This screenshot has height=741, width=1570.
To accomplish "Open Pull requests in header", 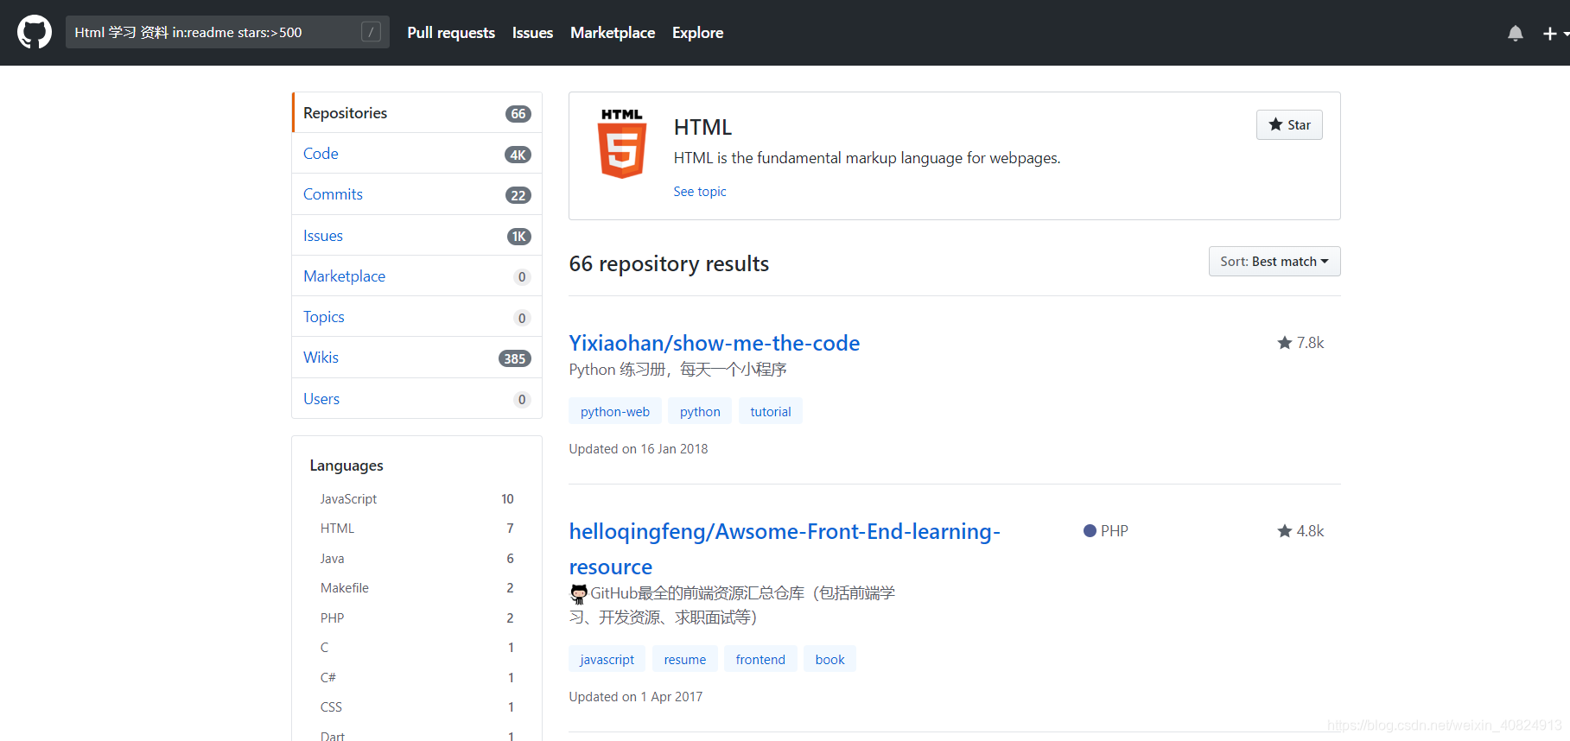I will click(451, 33).
